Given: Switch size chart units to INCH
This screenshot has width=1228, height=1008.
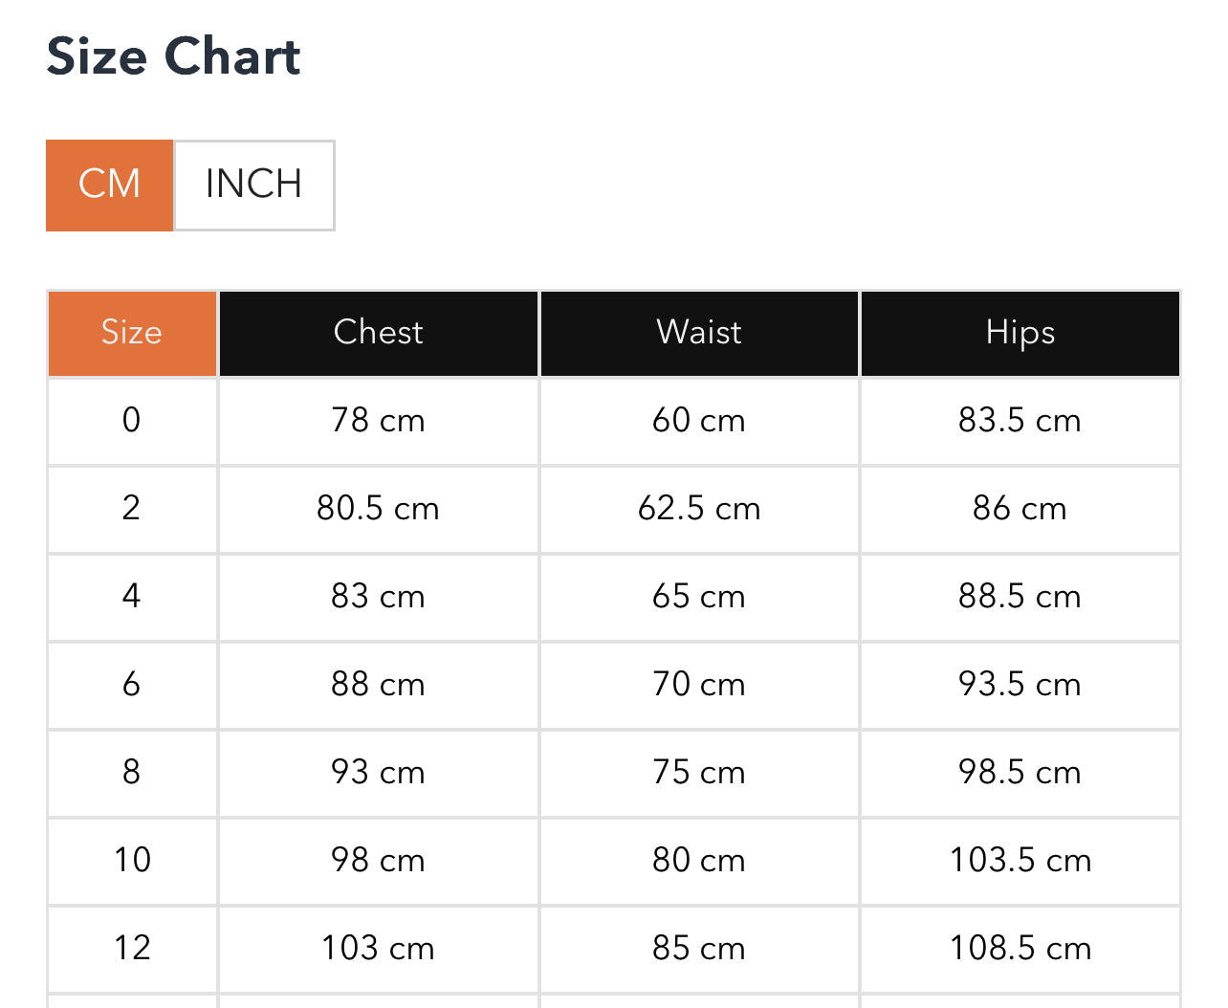Looking at the screenshot, I should pos(253,185).
